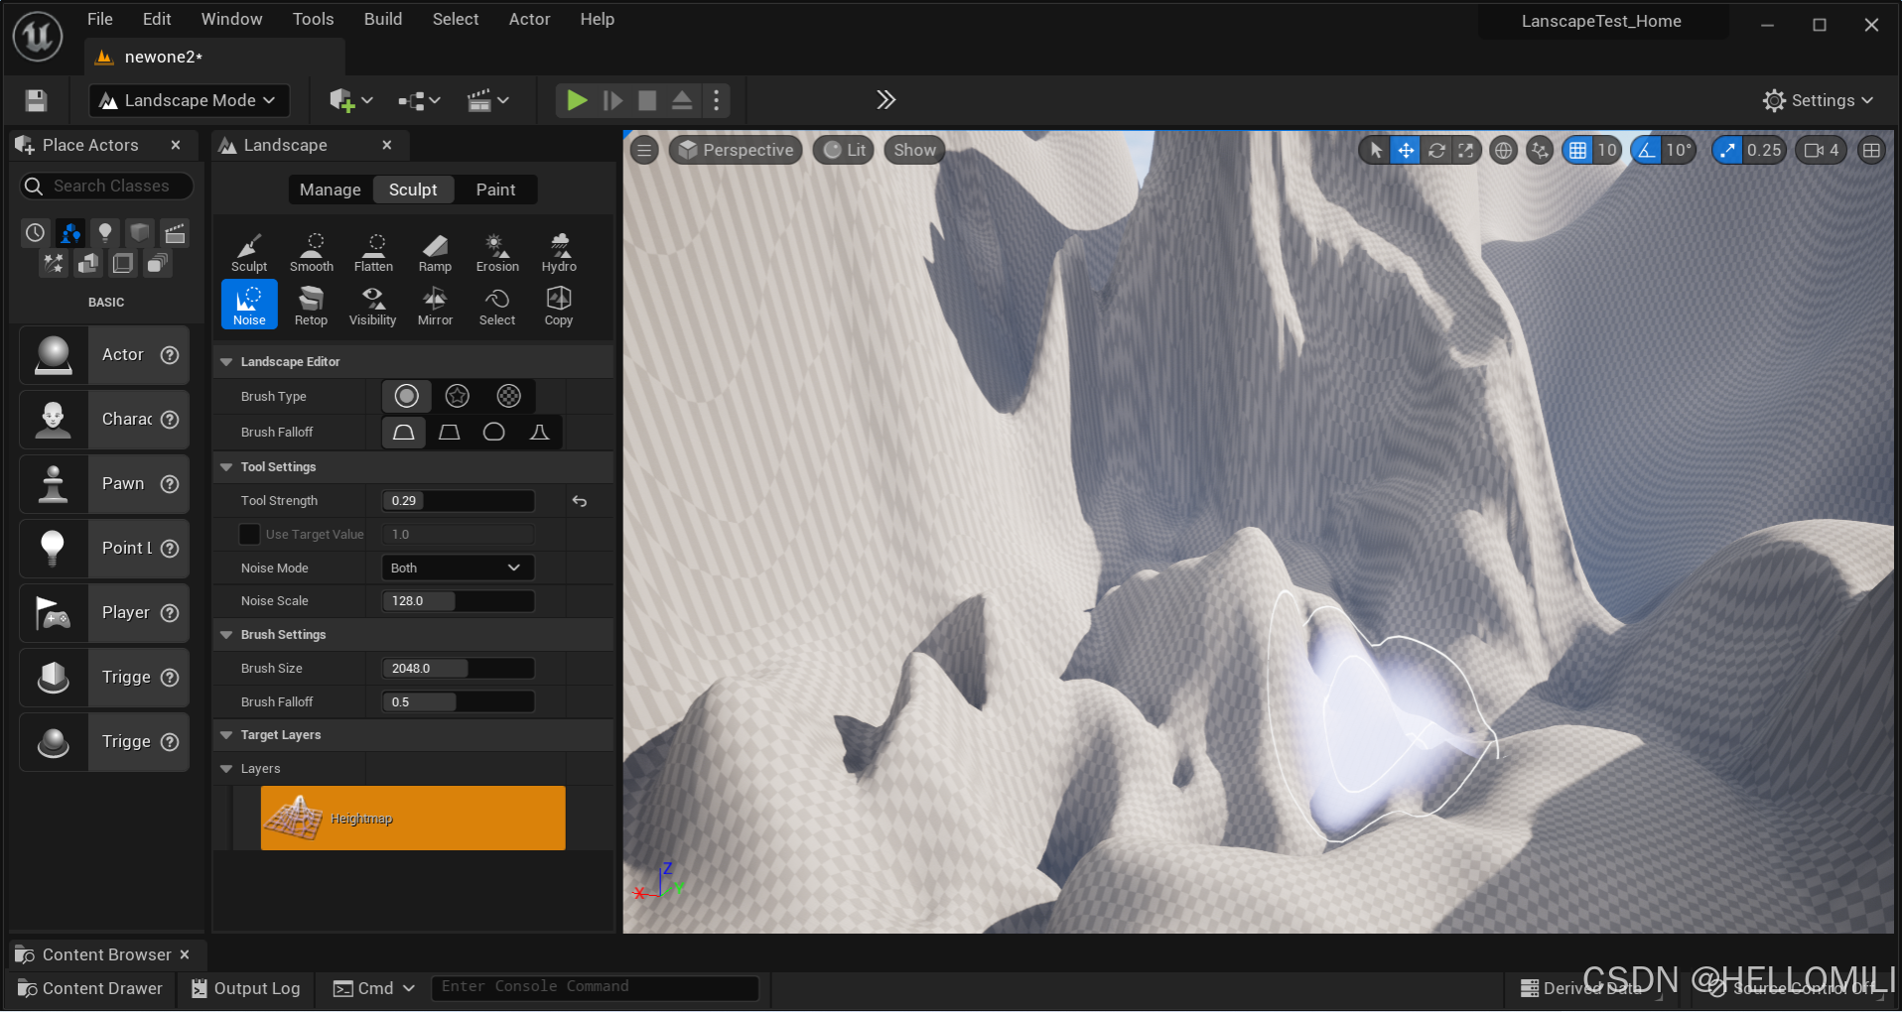The width and height of the screenshot is (1902, 1012).
Task: Click the surface snapping icon
Action: click(1540, 151)
